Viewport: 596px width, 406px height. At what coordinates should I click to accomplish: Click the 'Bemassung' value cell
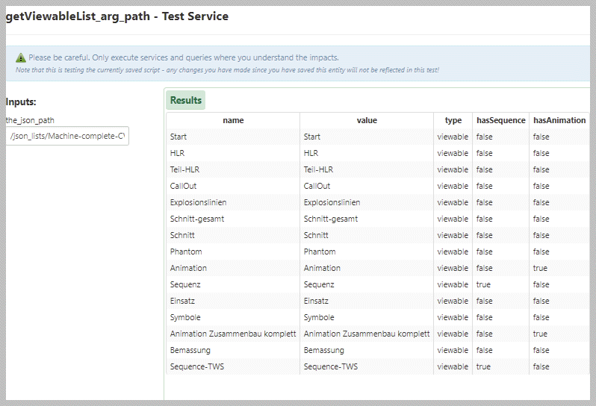[367, 350]
